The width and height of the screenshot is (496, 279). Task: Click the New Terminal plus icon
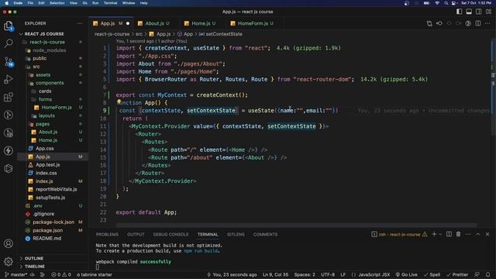tap(434, 234)
